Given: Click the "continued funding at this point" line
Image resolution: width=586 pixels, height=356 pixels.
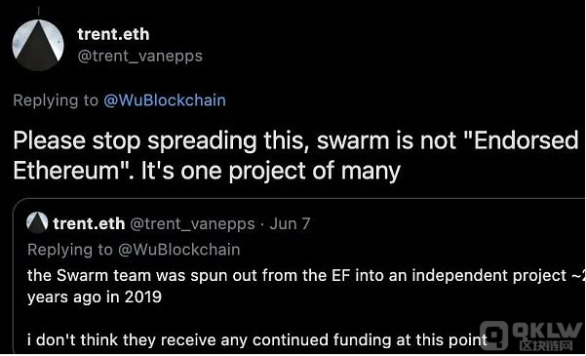Looking at the screenshot, I should pos(257,340).
